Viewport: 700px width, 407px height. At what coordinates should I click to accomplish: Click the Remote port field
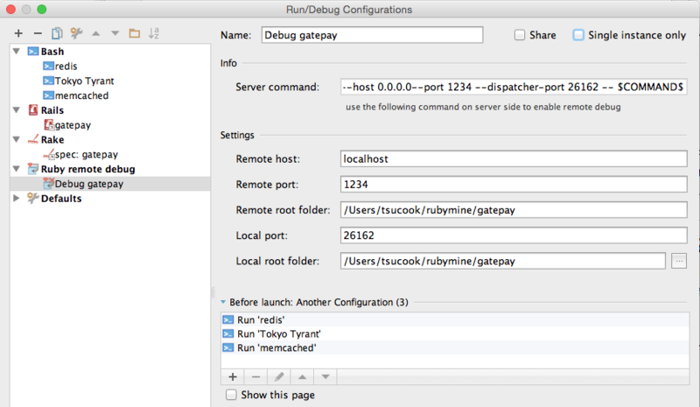pos(514,184)
